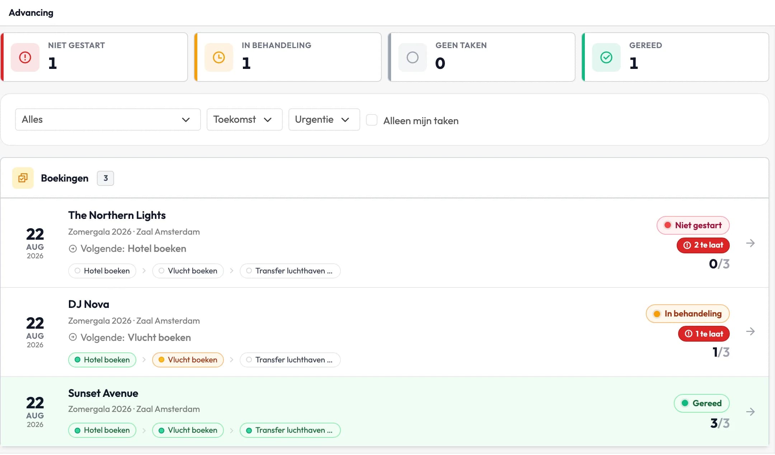The height and width of the screenshot is (455, 775).
Task: Open The Northern Lights booking via arrow
Action: [750, 243]
